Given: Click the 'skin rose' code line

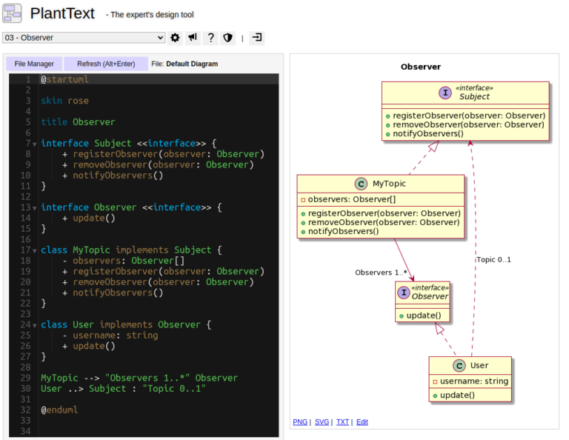Looking at the screenshot, I should click(64, 101).
